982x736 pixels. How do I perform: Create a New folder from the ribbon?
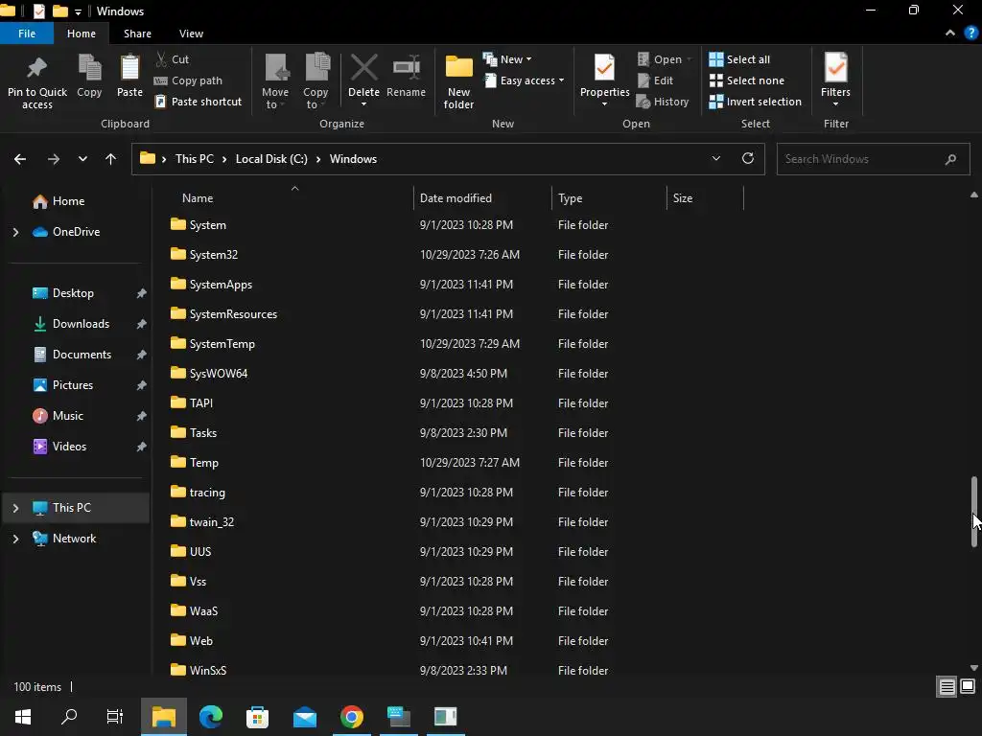coord(459,82)
